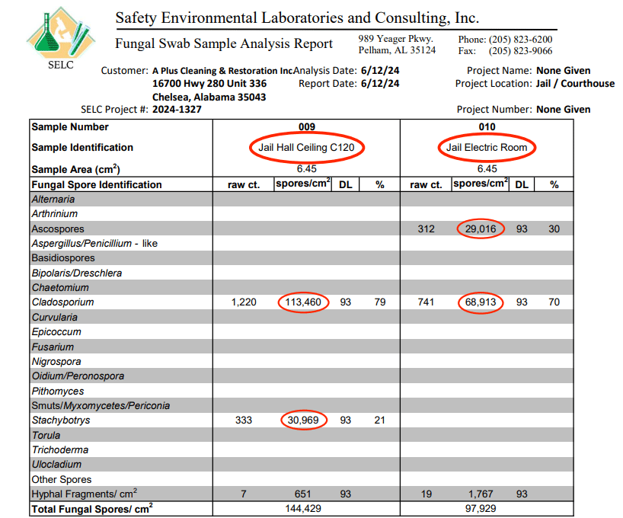Click the Safety Environmental Laboratories company name
623x518 pixels.
(297, 18)
